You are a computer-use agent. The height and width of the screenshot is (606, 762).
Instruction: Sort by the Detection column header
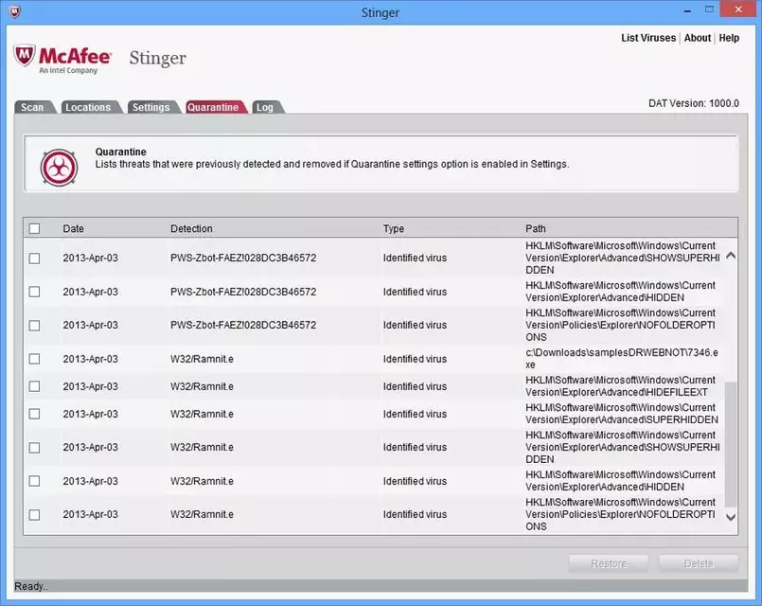point(191,228)
